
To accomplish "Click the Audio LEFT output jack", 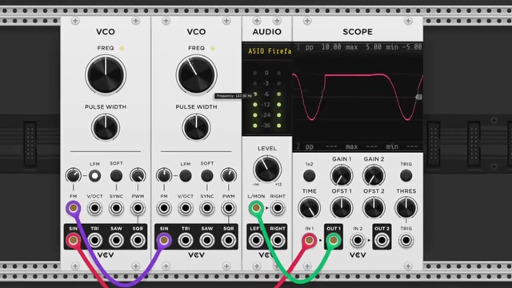I will pyautogui.click(x=256, y=240).
